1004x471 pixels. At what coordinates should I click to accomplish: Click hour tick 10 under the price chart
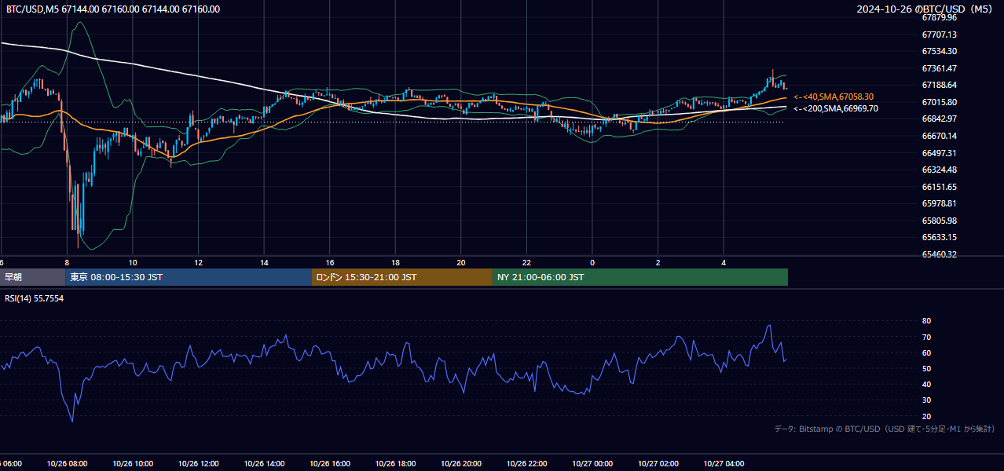(133, 262)
